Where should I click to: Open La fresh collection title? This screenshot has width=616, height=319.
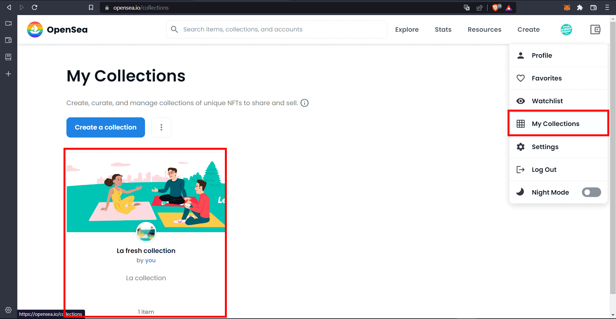click(146, 251)
